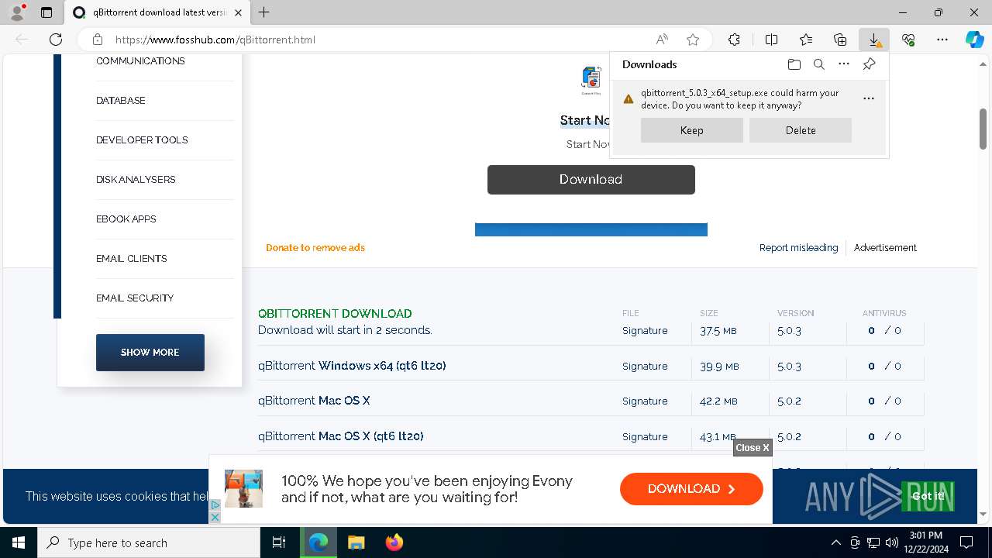
Task: Click the orange DOWNLOAD ad button
Action: [x=691, y=489]
